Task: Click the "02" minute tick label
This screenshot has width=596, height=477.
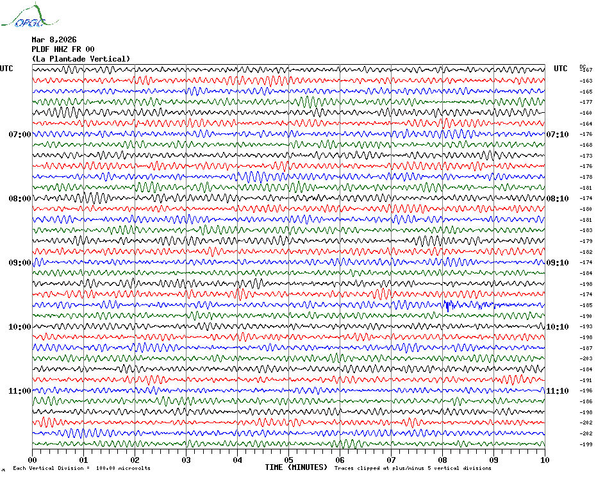Action: (x=135, y=460)
